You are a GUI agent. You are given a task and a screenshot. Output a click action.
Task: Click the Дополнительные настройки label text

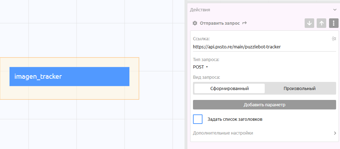223,133
